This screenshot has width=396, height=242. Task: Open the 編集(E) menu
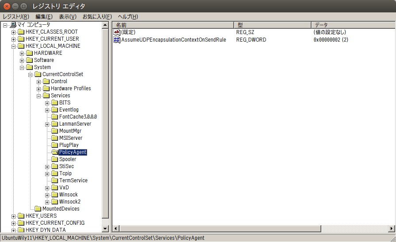click(44, 17)
